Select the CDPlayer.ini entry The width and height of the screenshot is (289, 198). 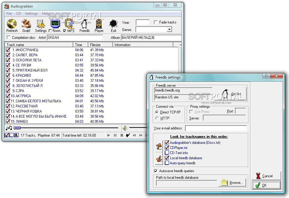179,147
